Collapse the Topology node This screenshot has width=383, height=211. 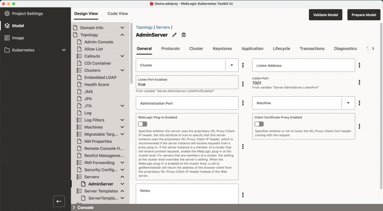[x=122, y=35]
